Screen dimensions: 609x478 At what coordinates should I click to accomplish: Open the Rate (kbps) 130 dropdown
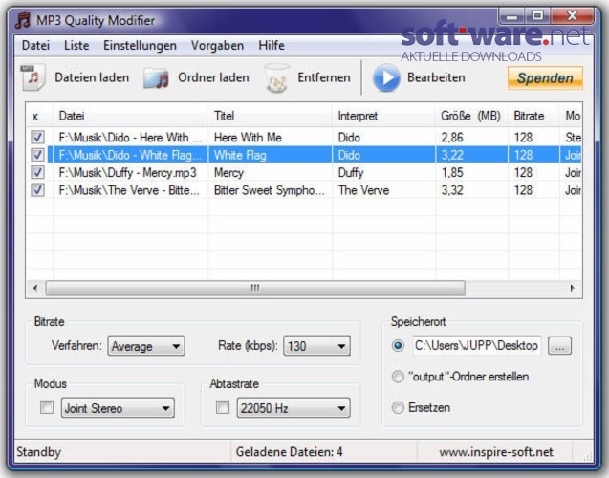[x=316, y=346]
